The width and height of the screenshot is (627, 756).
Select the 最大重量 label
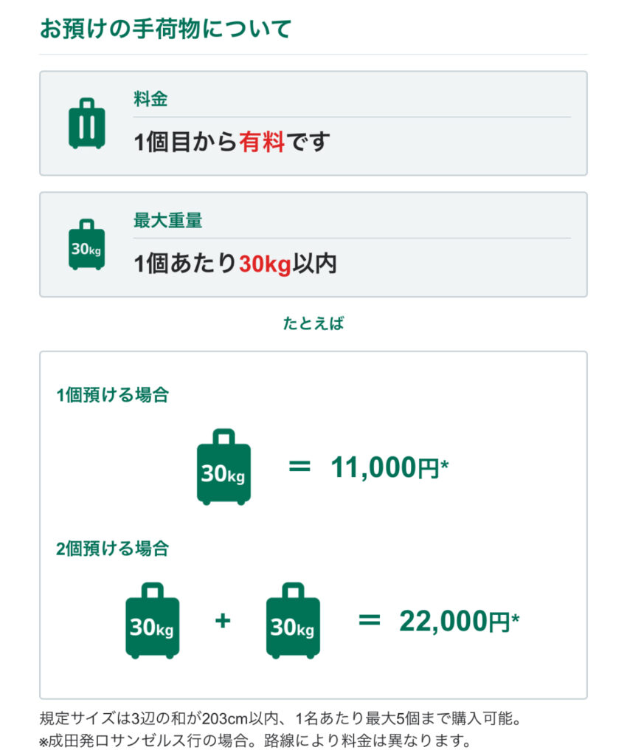[x=167, y=220]
